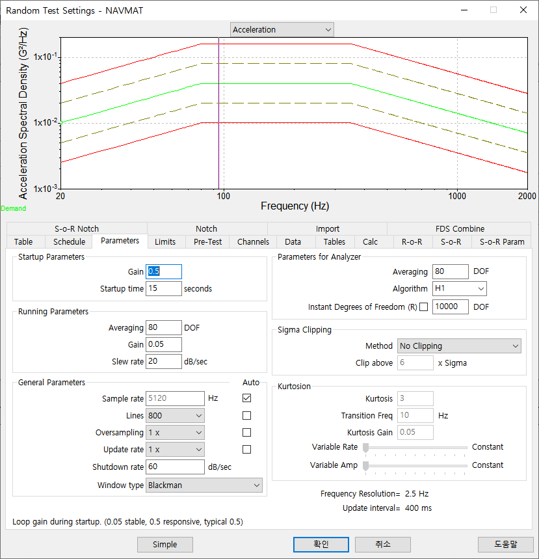The image size is (539, 559).
Task: Open the S-o-R Notch tab
Action: tap(77, 228)
